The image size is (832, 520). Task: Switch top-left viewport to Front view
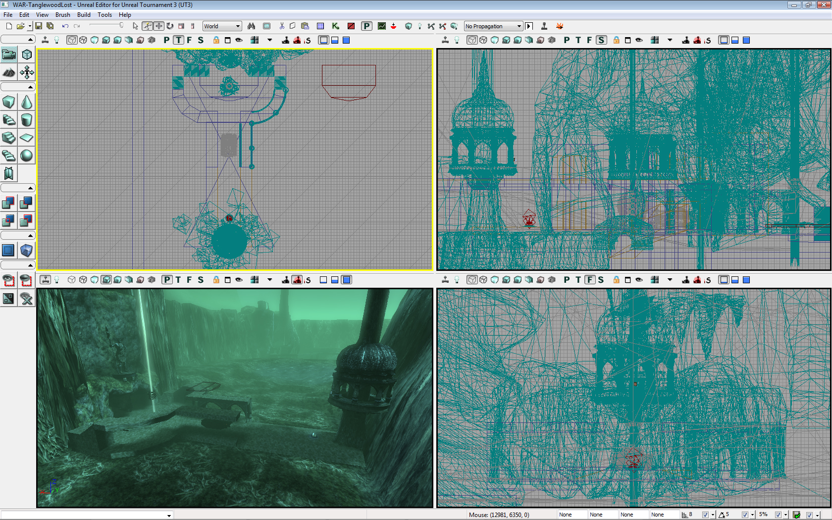pyautogui.click(x=189, y=40)
